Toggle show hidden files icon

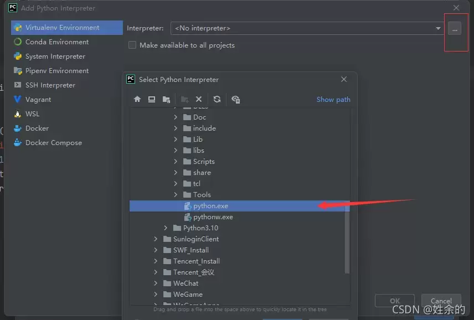point(235,99)
